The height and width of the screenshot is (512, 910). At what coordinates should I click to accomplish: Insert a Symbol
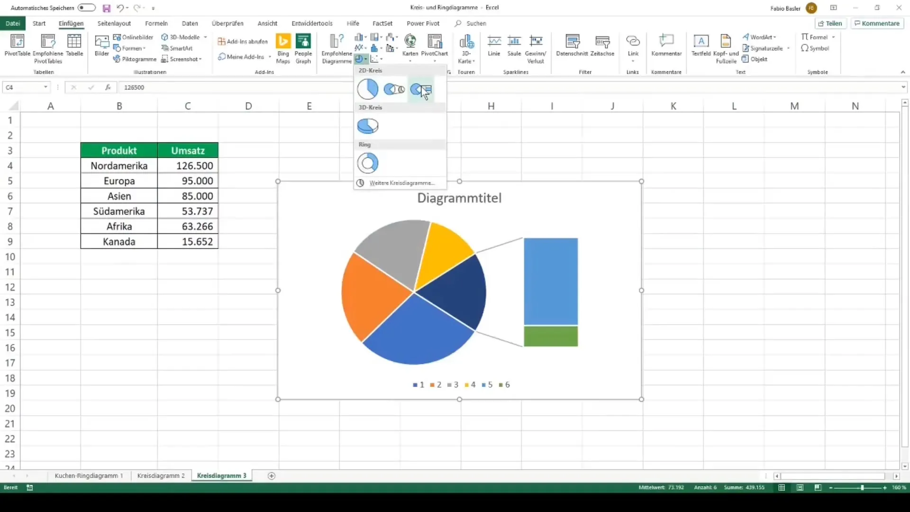(x=815, y=48)
